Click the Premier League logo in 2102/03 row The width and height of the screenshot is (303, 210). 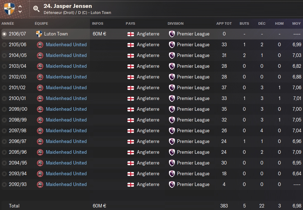[172, 77]
